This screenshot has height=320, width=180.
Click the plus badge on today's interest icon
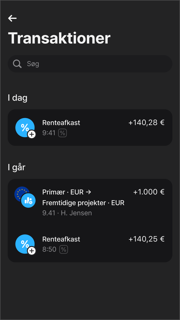tap(31, 134)
